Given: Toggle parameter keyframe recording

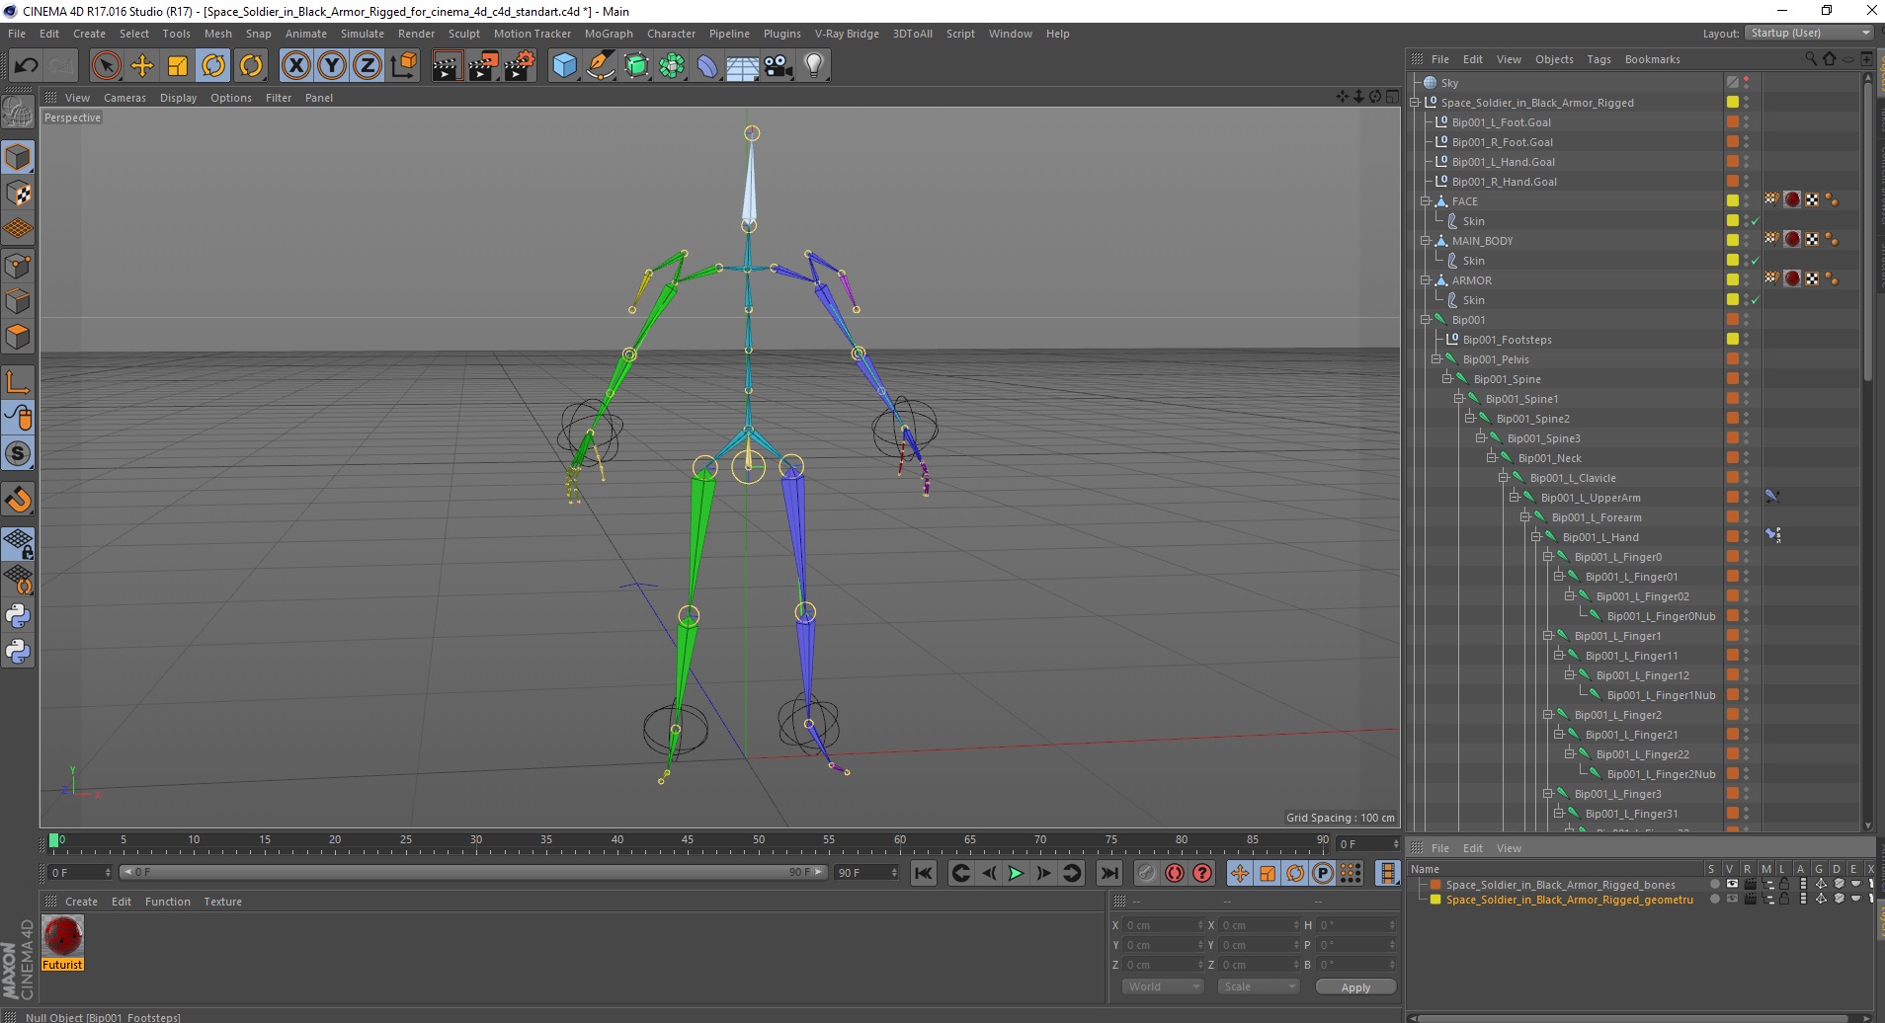Looking at the screenshot, I should pyautogui.click(x=1323, y=873).
